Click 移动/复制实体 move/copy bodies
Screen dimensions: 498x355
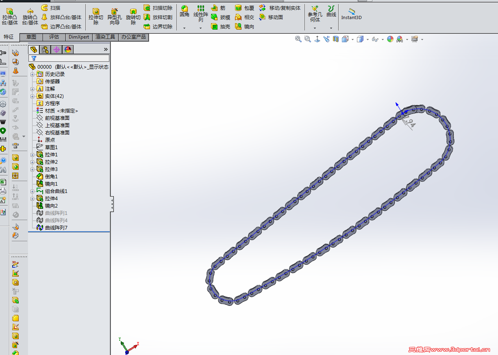280,8
